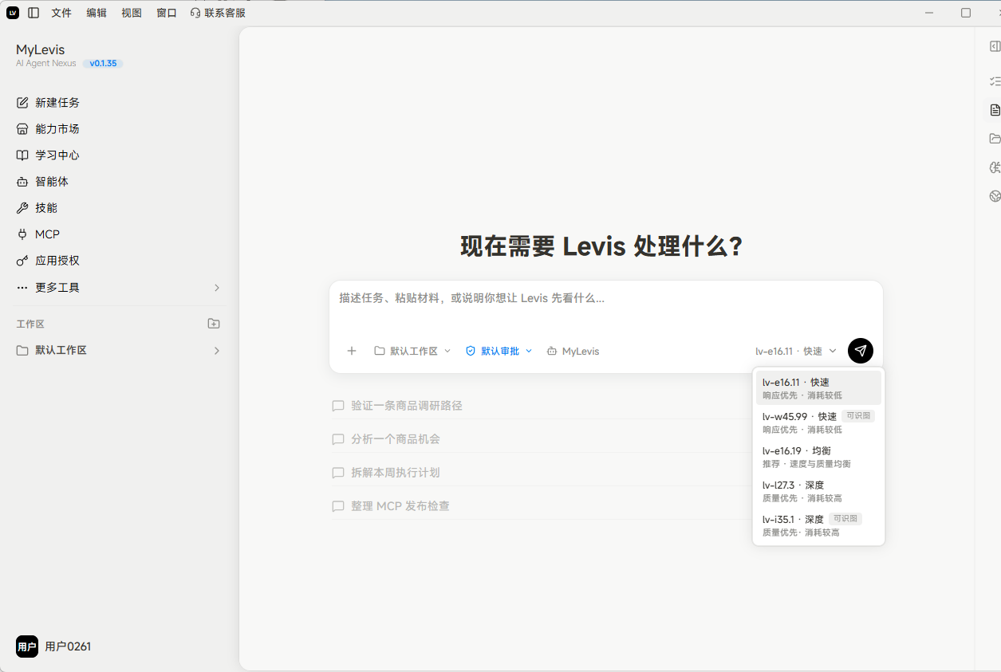Open the brain icon in right rail
The height and width of the screenshot is (672, 1001).
pos(995,167)
